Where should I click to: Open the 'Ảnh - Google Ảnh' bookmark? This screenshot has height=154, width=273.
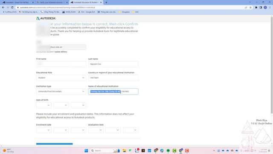tap(87, 12)
